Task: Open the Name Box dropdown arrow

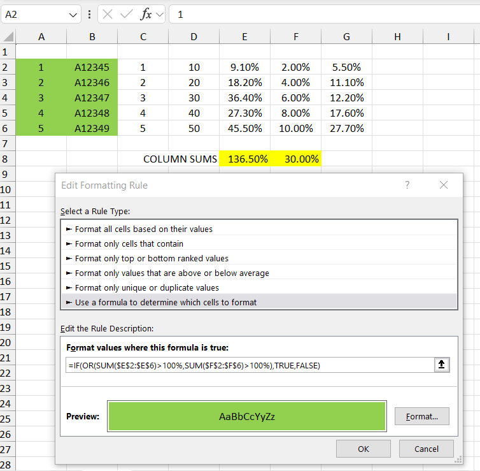Action: click(x=73, y=15)
